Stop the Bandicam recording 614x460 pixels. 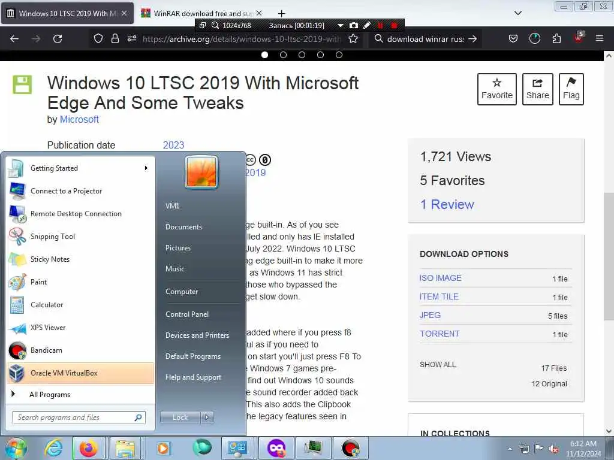395,25
